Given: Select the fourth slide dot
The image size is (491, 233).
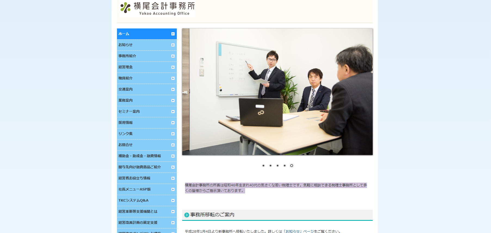Looking at the screenshot, I should point(285,166).
